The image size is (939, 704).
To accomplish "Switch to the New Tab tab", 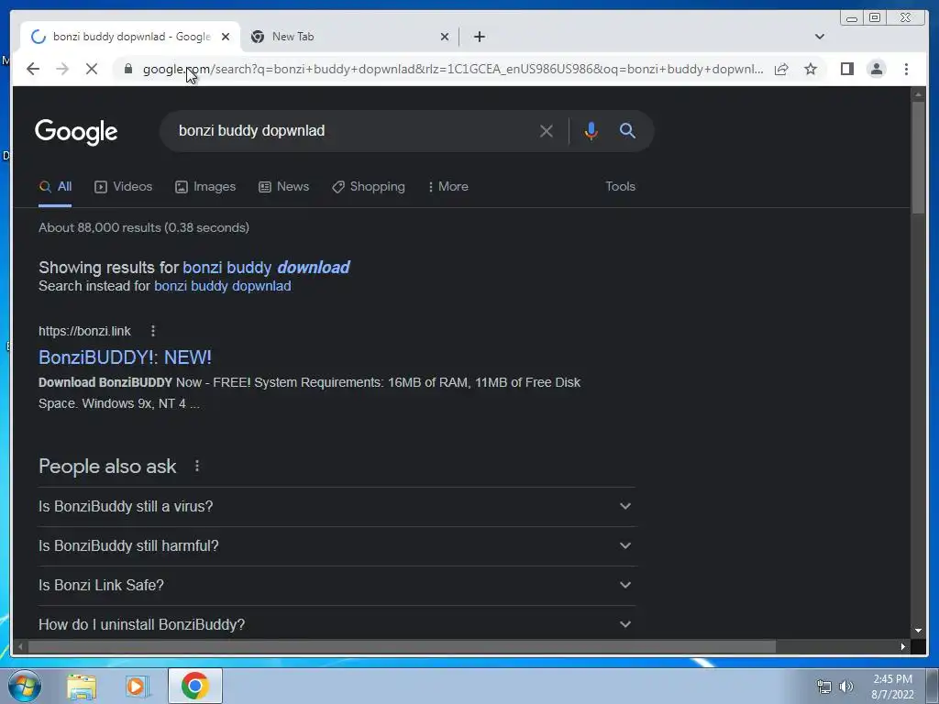I will point(348,37).
